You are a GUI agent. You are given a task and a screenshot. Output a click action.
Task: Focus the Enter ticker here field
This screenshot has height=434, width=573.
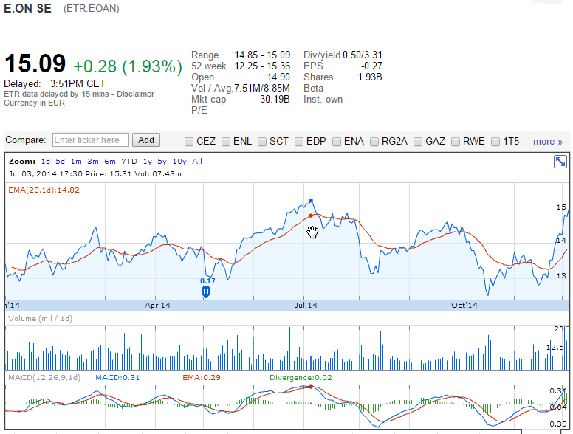coord(91,140)
